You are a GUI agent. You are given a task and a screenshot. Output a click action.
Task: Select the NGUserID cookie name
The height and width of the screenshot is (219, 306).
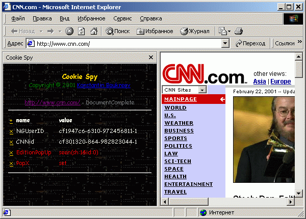[x=30, y=131]
